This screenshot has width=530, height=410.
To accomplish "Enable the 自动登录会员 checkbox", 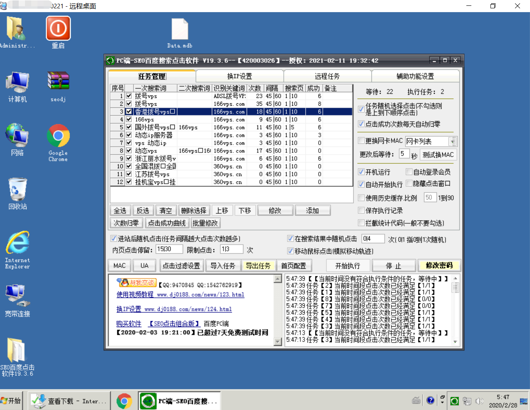I will 409,172.
